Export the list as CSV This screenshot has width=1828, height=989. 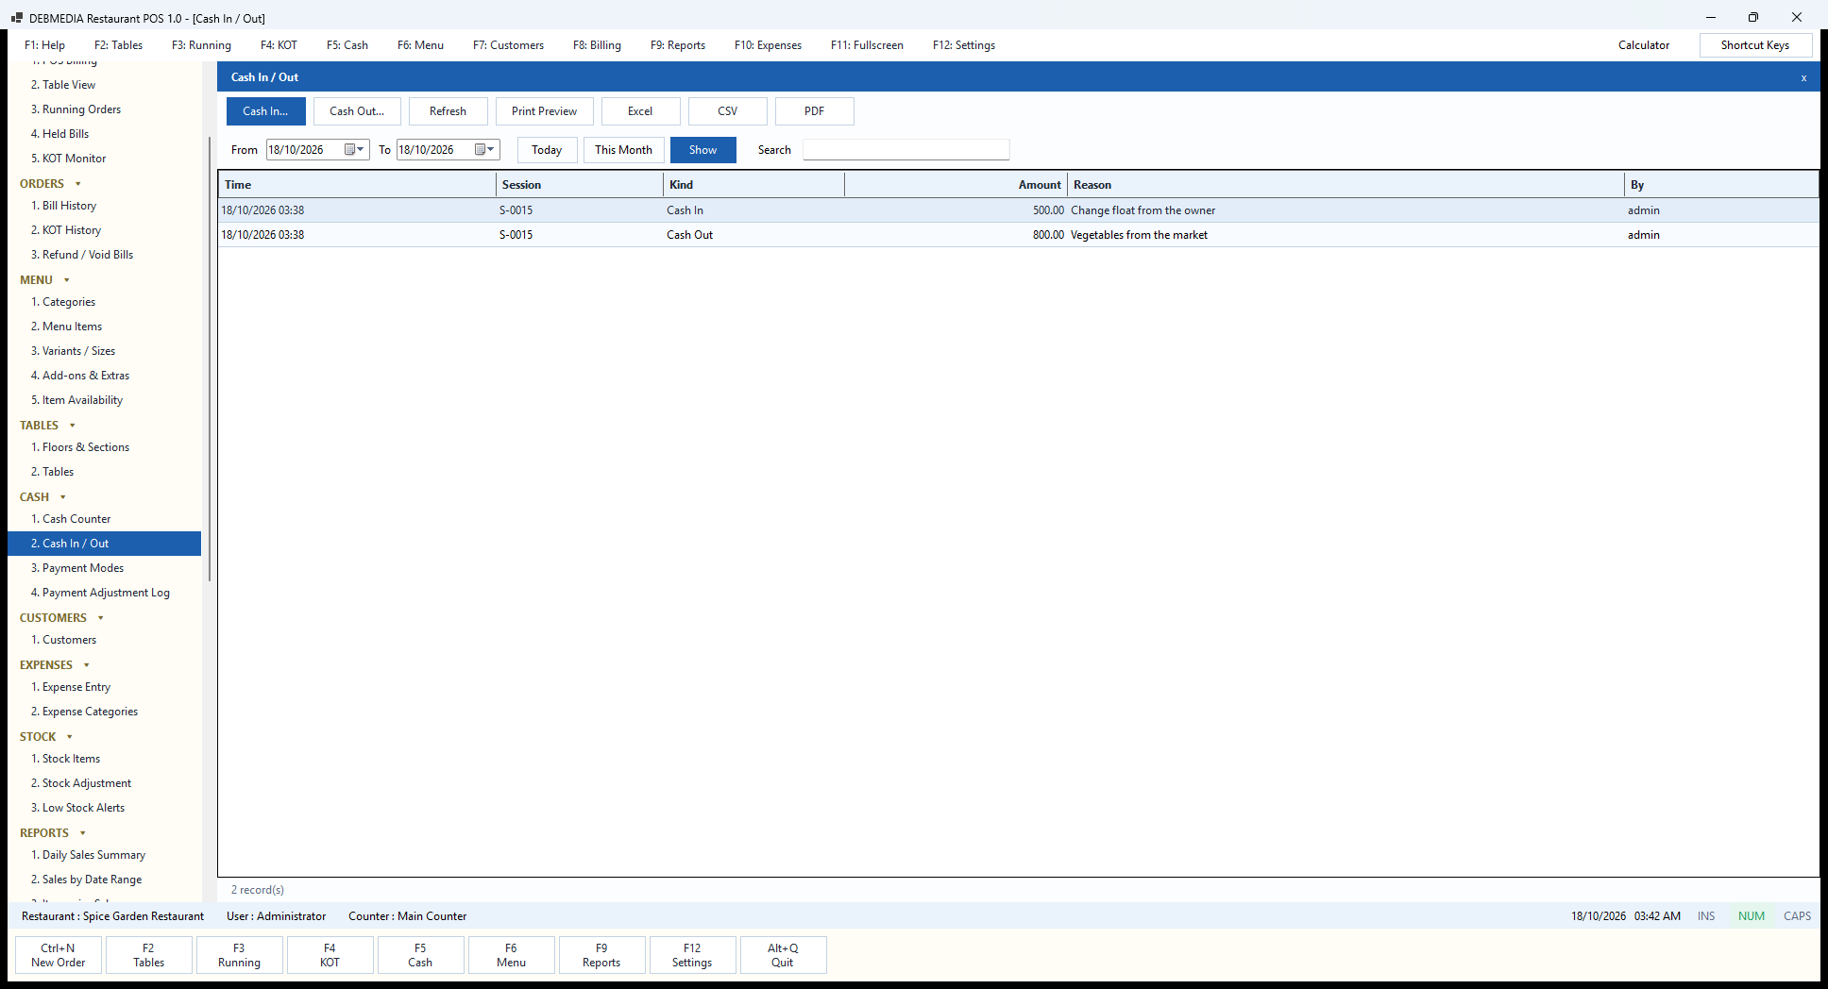click(x=727, y=111)
